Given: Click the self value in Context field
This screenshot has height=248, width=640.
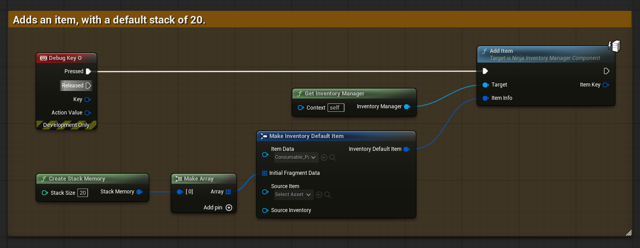Looking at the screenshot, I should [336, 108].
